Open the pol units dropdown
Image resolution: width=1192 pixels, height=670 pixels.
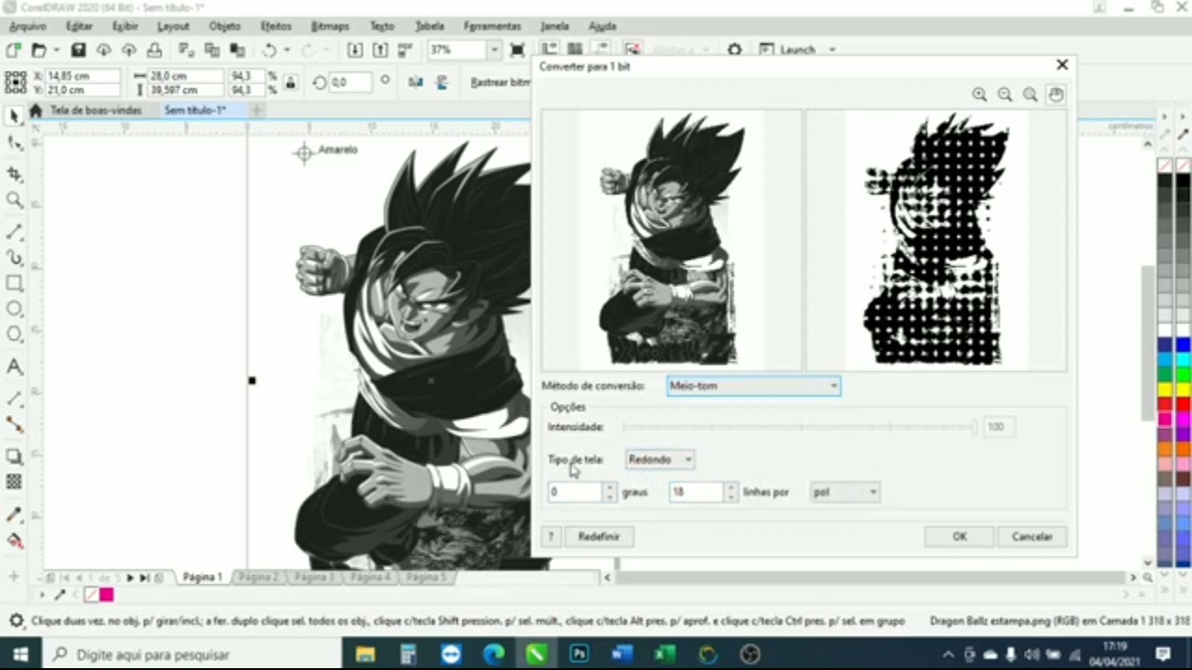(x=845, y=491)
